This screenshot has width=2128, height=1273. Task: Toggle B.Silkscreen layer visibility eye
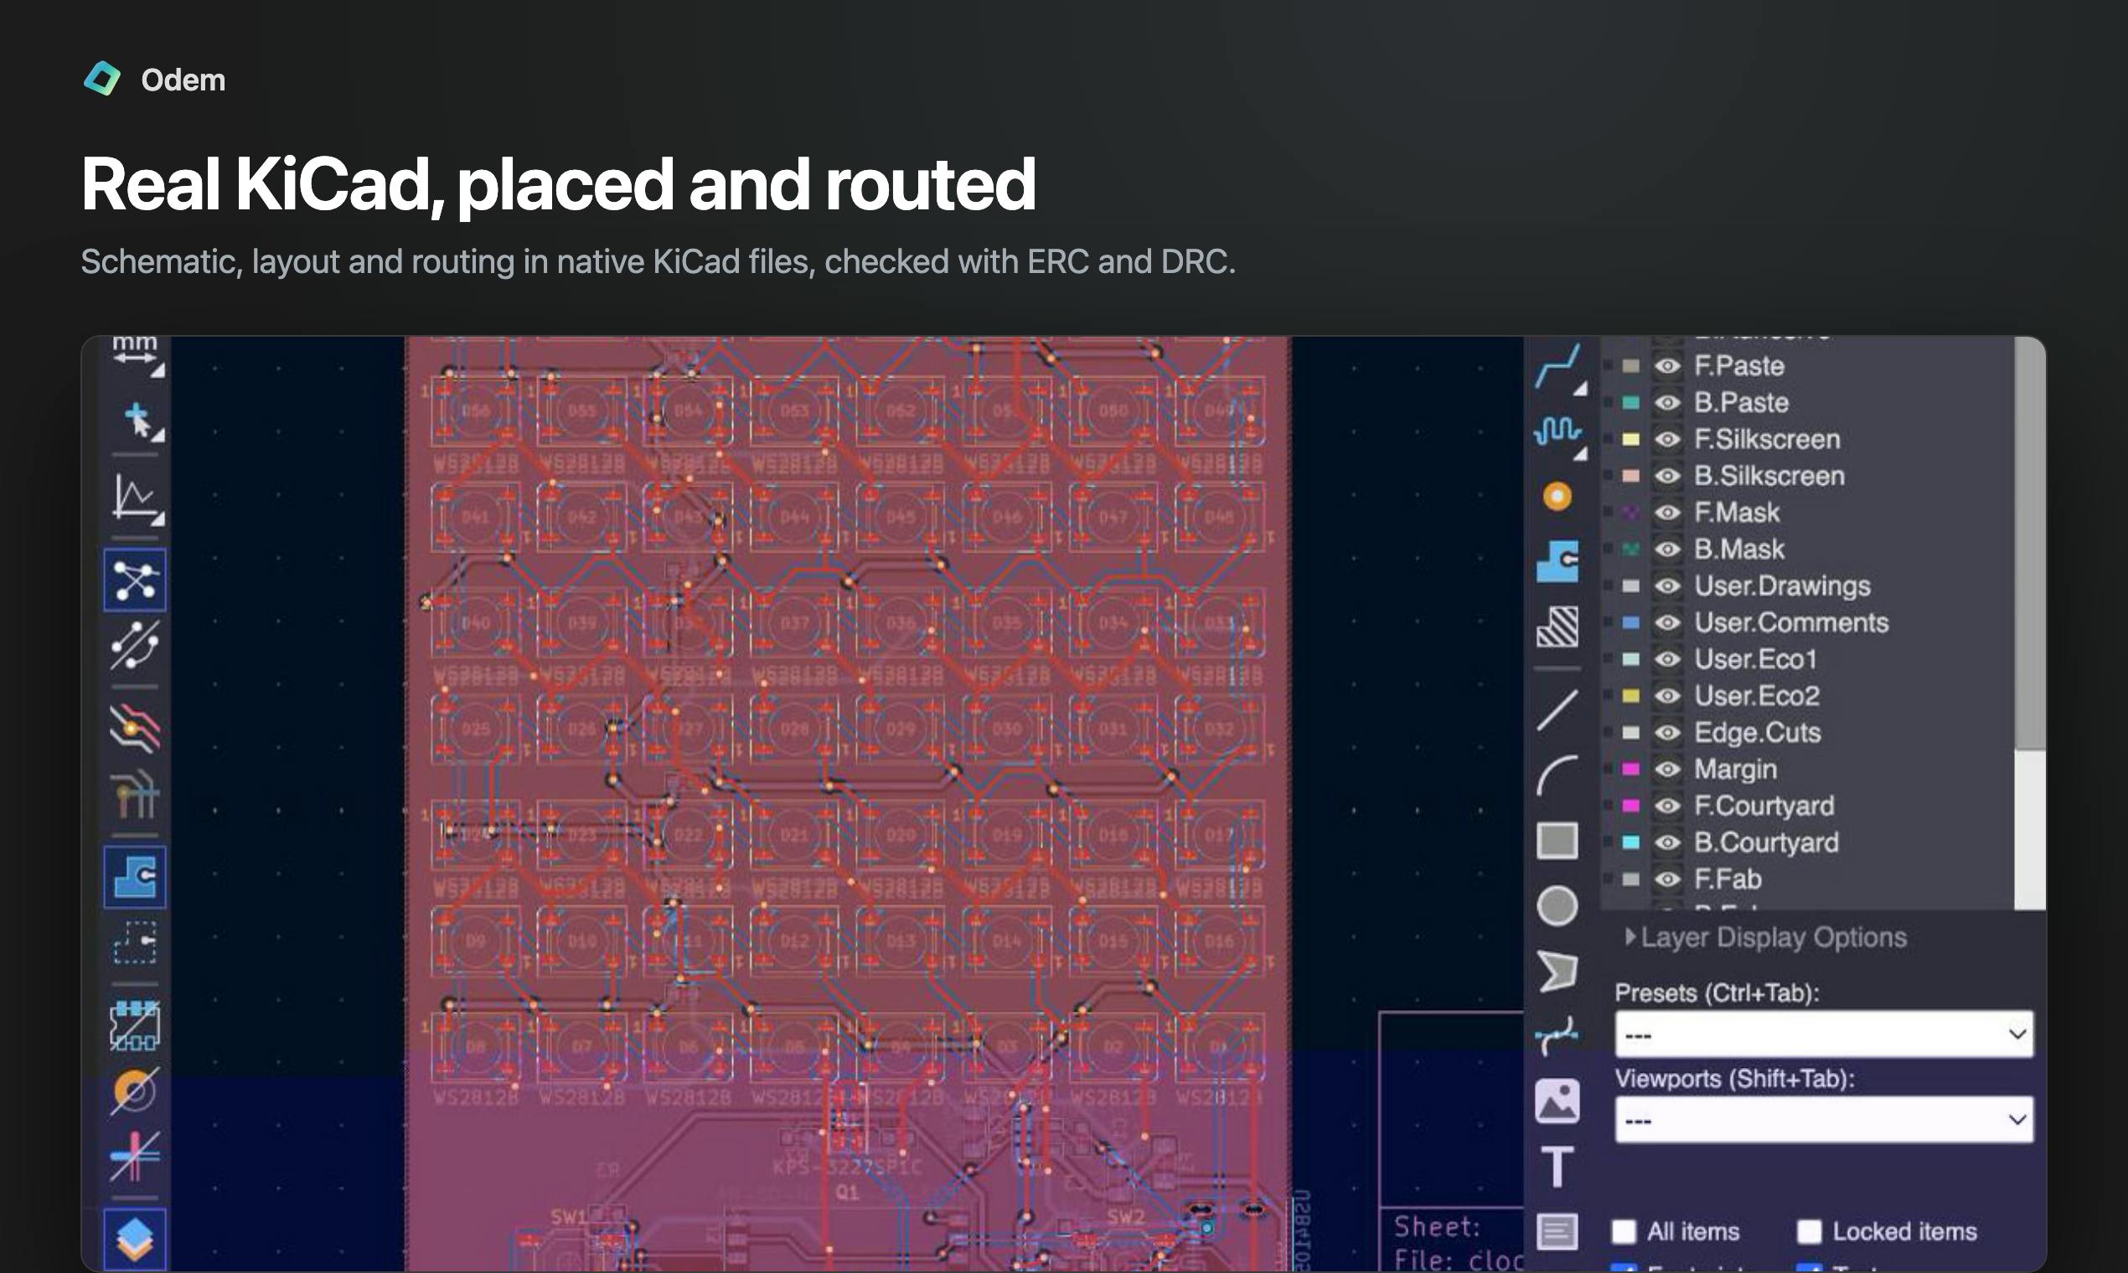click(x=1667, y=476)
